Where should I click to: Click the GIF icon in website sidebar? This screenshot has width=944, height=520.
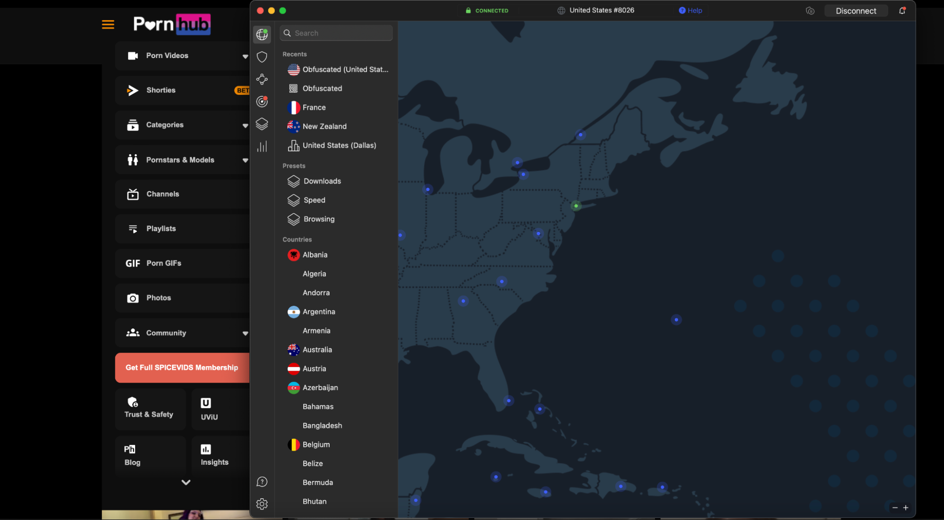133,263
